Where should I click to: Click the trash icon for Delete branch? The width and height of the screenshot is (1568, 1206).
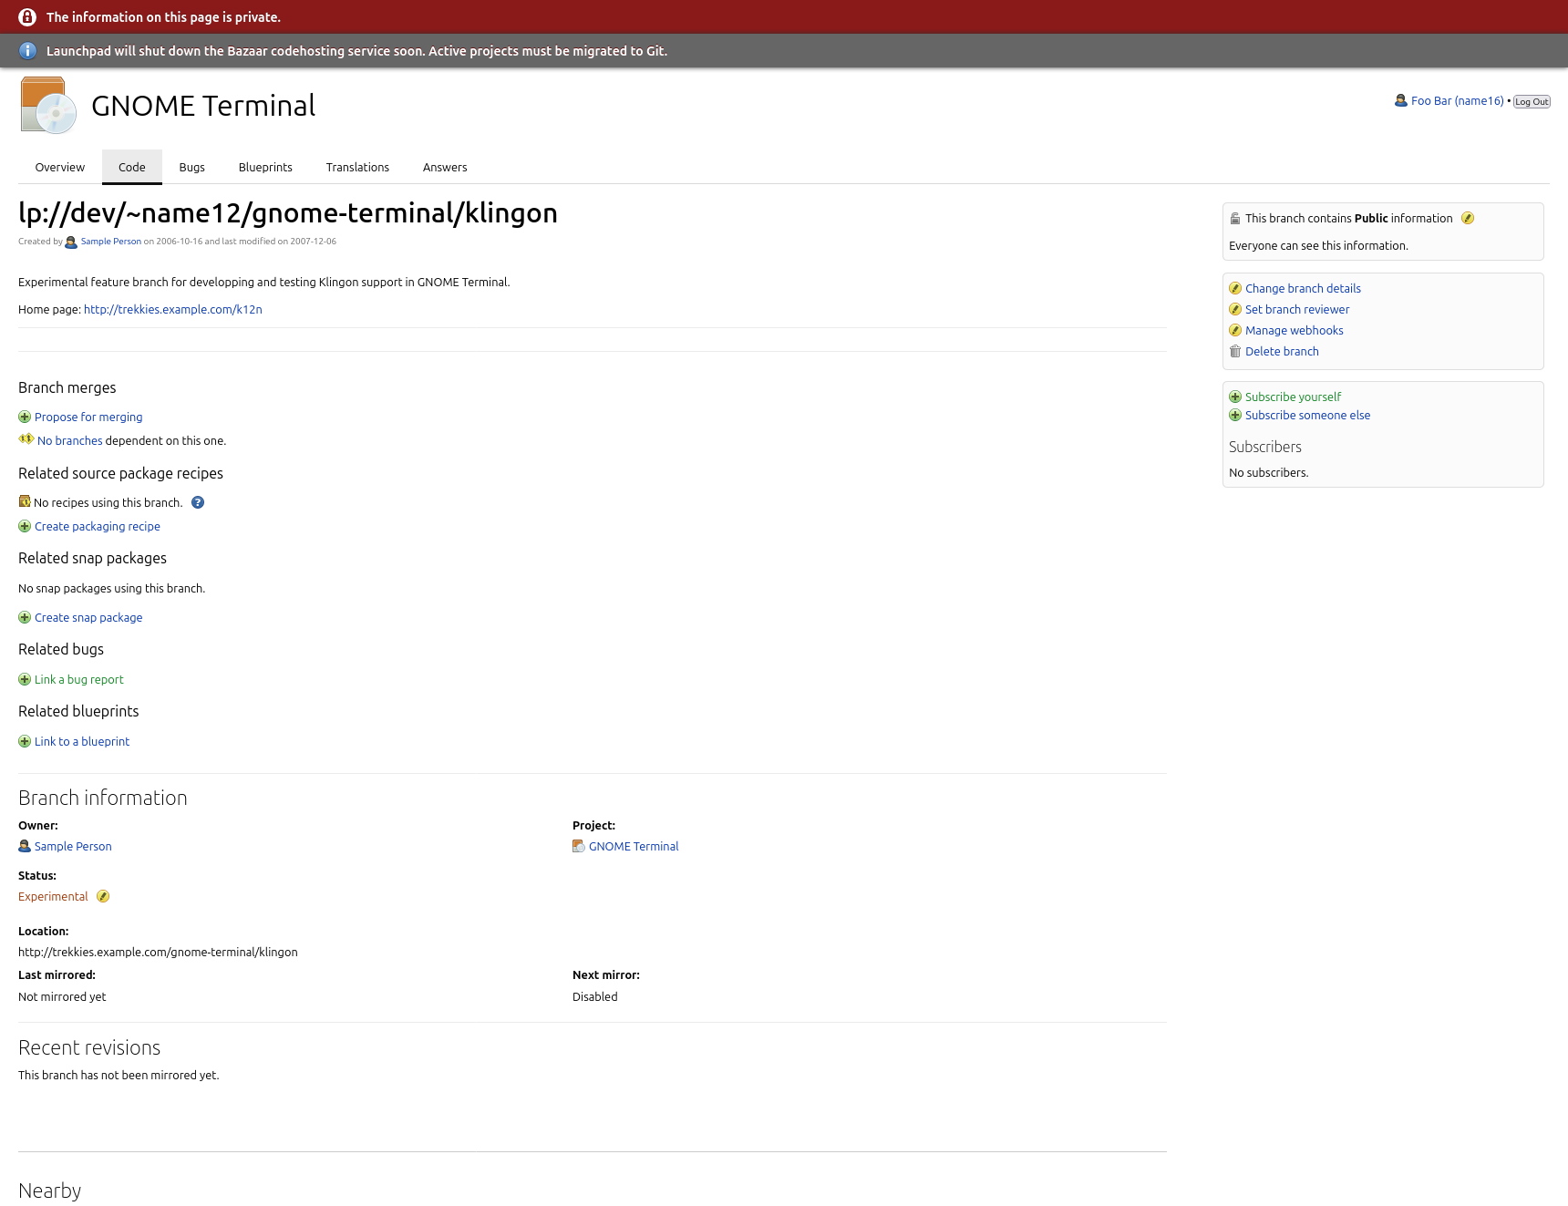pos(1235,352)
